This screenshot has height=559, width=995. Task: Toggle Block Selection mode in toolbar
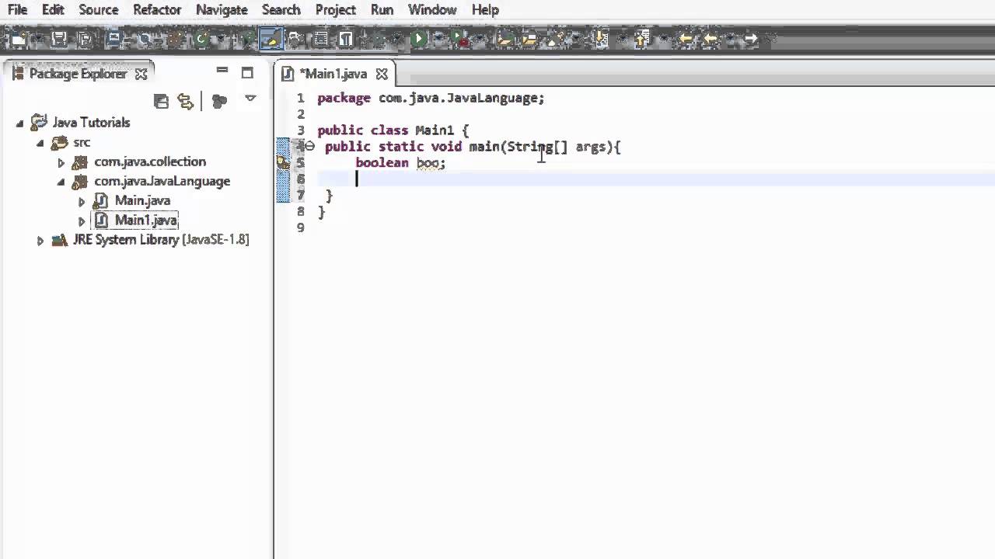320,38
